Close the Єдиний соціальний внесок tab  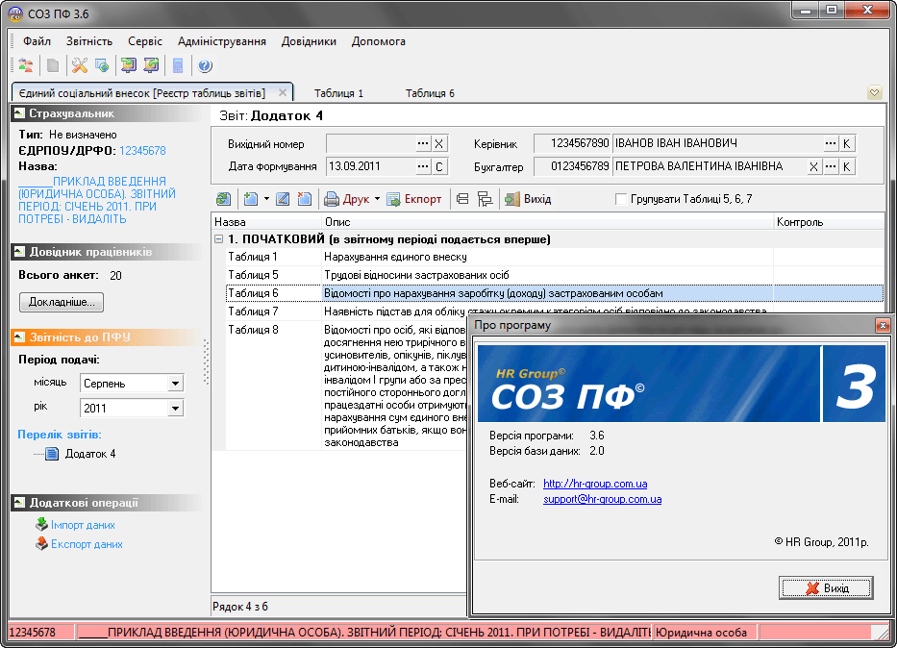[x=283, y=92]
